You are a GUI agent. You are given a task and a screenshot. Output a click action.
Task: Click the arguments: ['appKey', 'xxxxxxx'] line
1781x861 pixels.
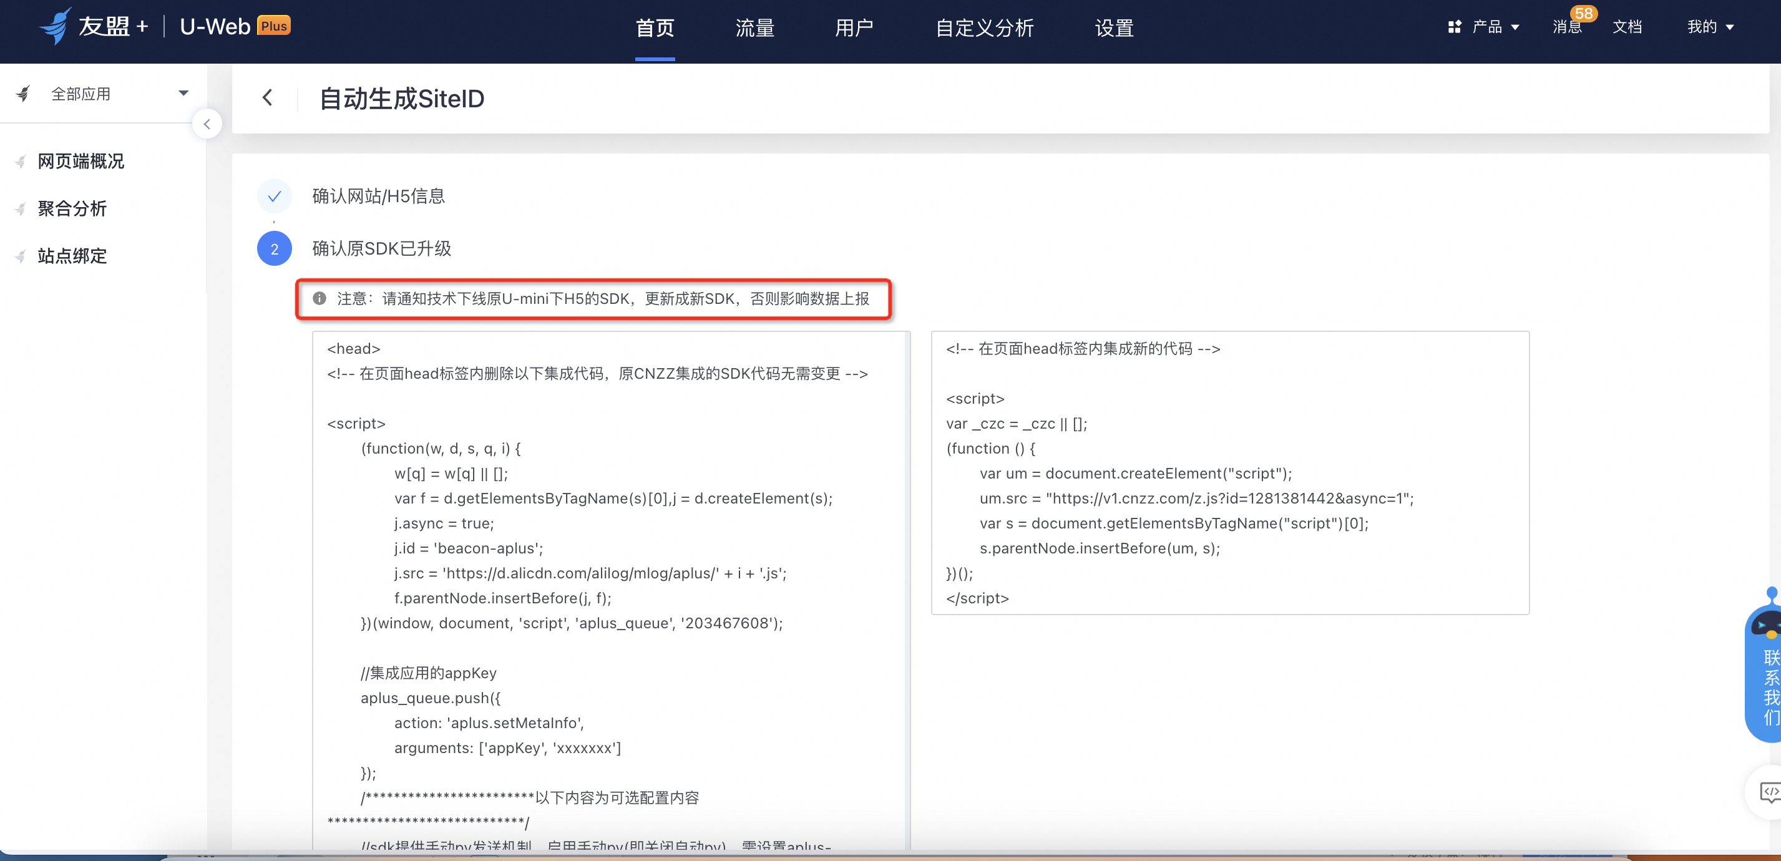click(x=507, y=747)
